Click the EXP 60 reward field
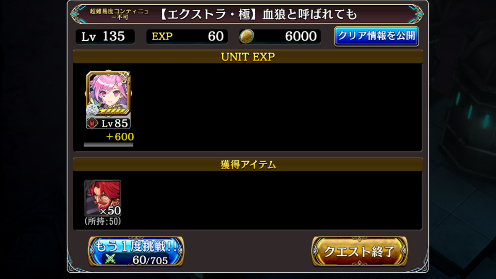Viewport: 496px width, 279px height. click(x=187, y=36)
